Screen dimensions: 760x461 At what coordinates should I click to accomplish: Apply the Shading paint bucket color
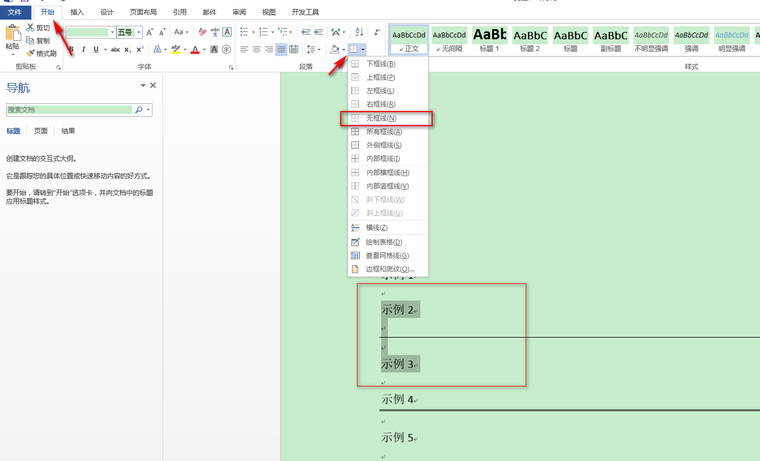(x=335, y=49)
